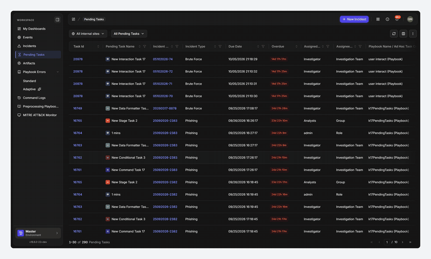
Task: Sort by Incident column
Action: coord(172,46)
